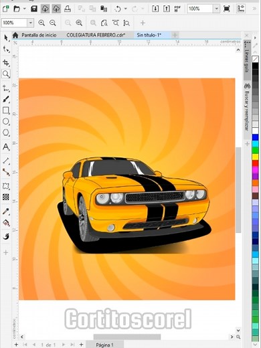Select the Text tool
Viewport: 261px width, 348px height.
tap(6, 147)
